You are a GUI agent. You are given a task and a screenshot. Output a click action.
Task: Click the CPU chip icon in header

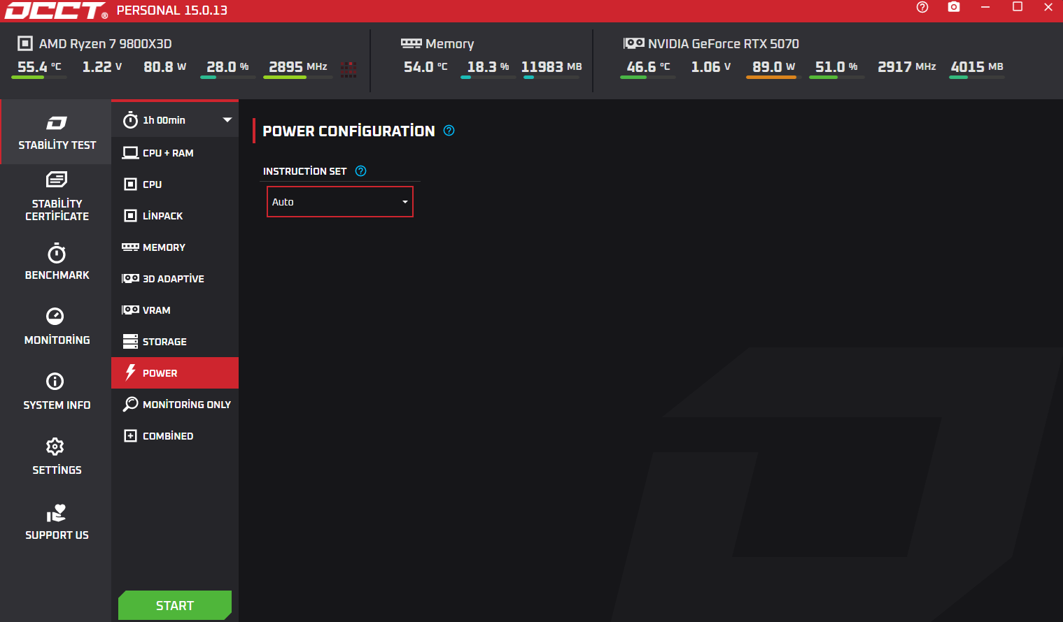click(25, 43)
